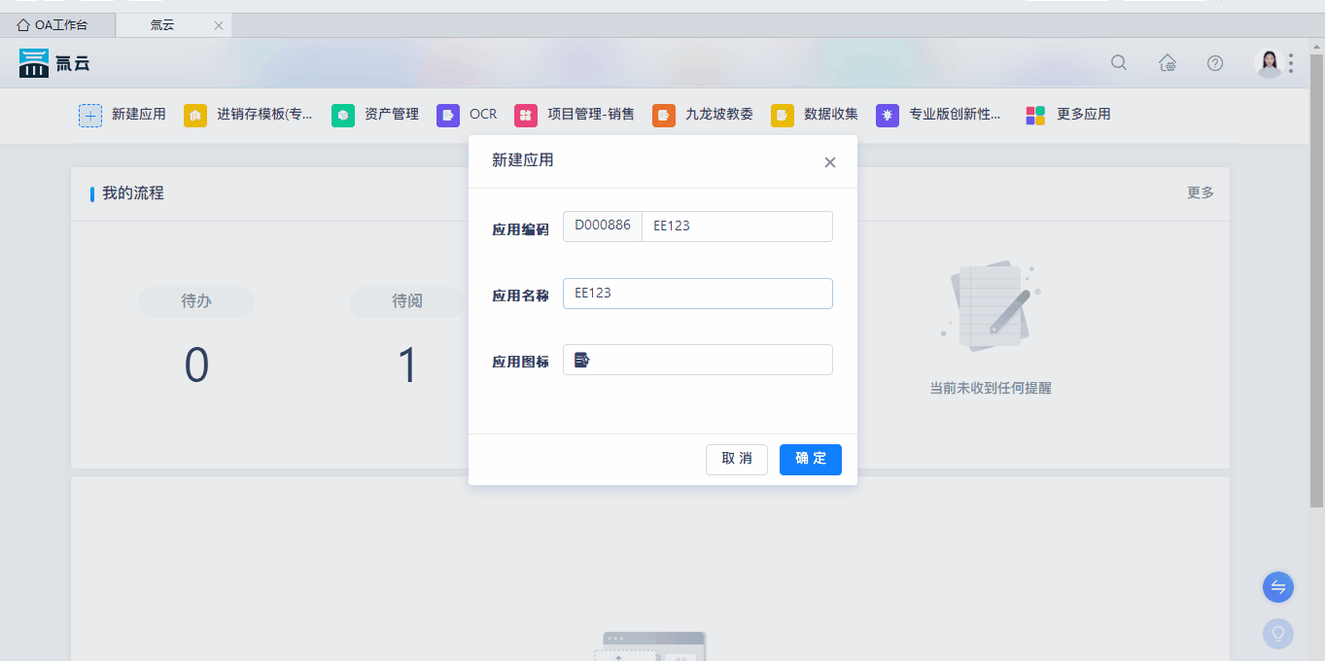Click the 氚云 logo
This screenshot has width=1325, height=661.
coord(54,63)
